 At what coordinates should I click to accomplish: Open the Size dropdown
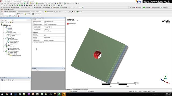point(132,7)
